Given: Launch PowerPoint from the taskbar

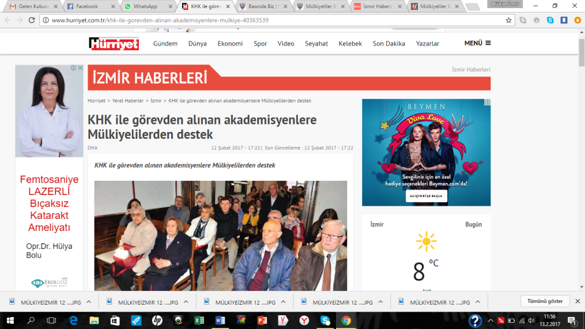Looking at the screenshot, I should tap(262, 320).
